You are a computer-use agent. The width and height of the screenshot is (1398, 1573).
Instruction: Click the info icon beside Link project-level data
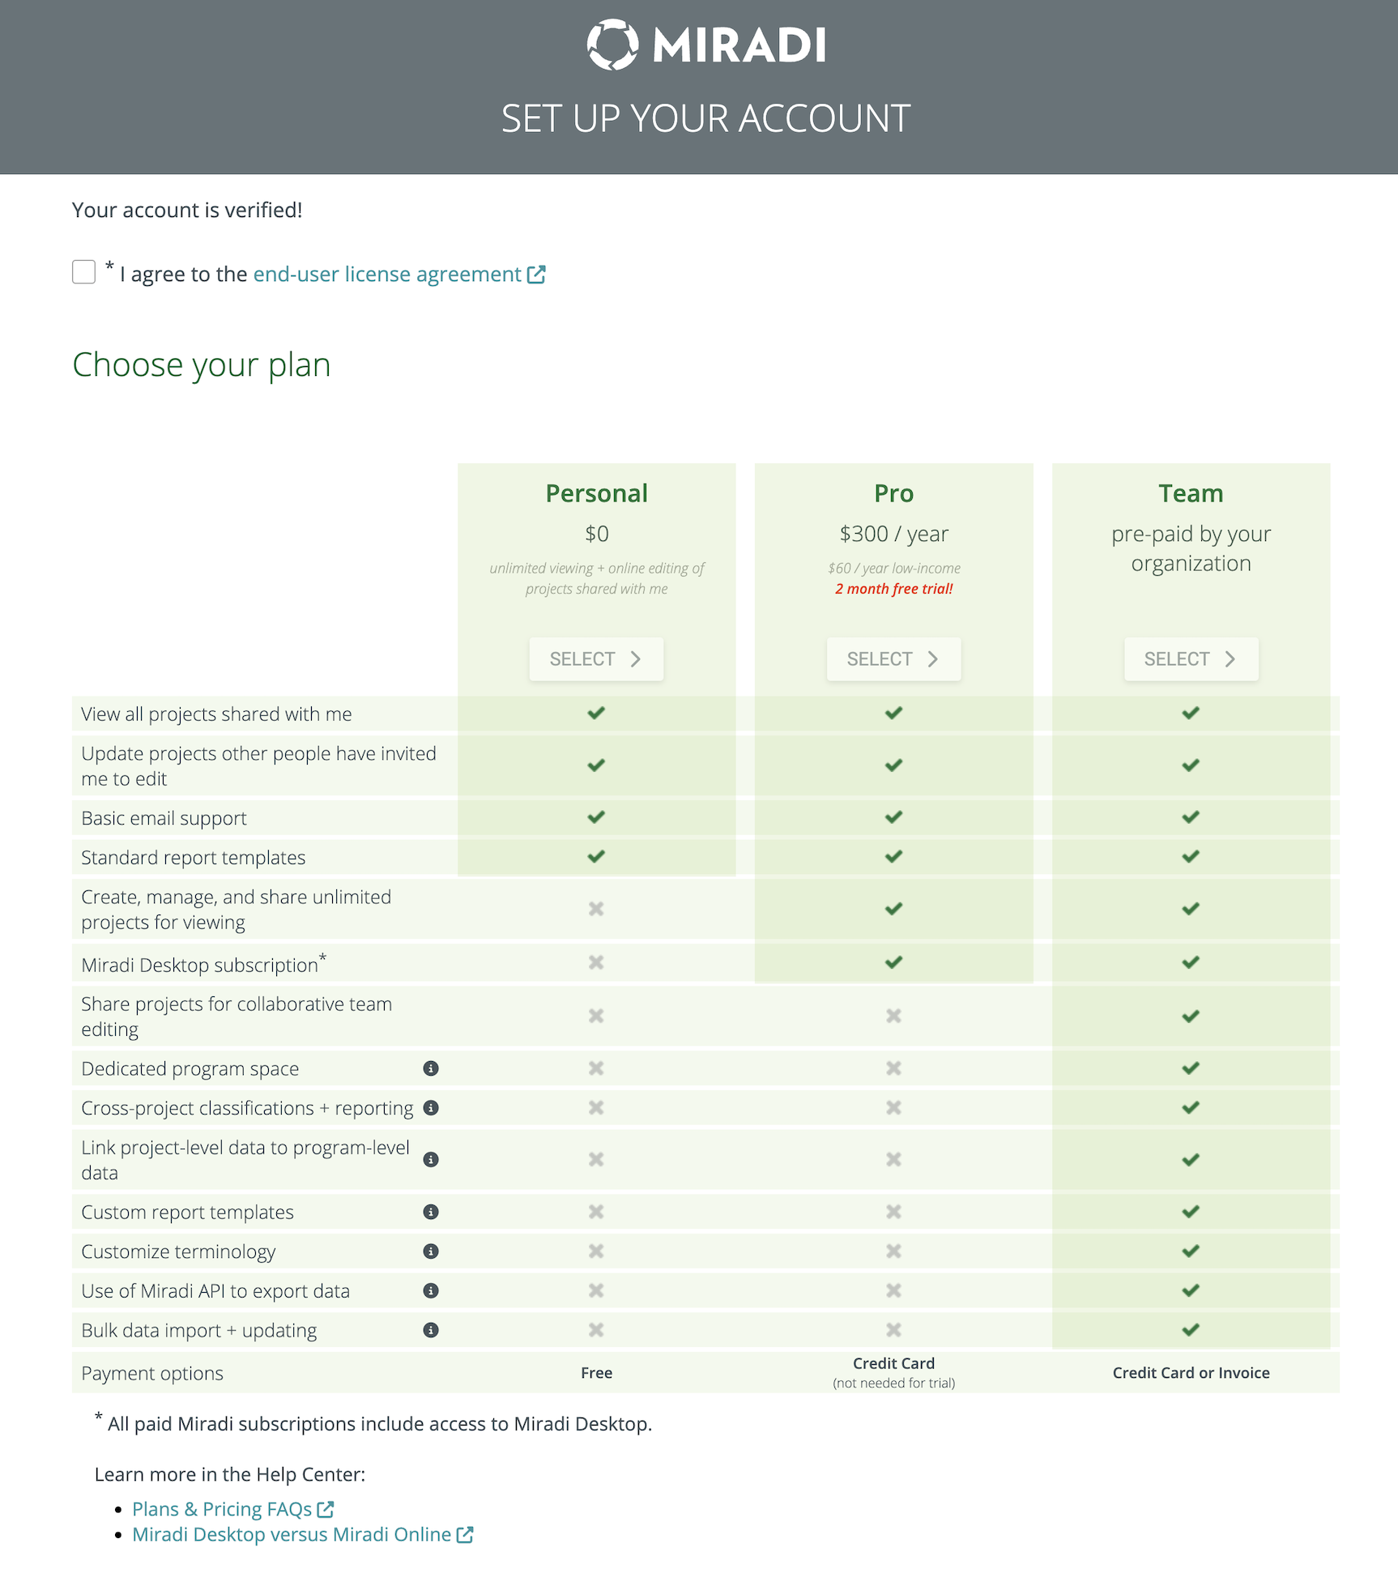pos(431,1159)
